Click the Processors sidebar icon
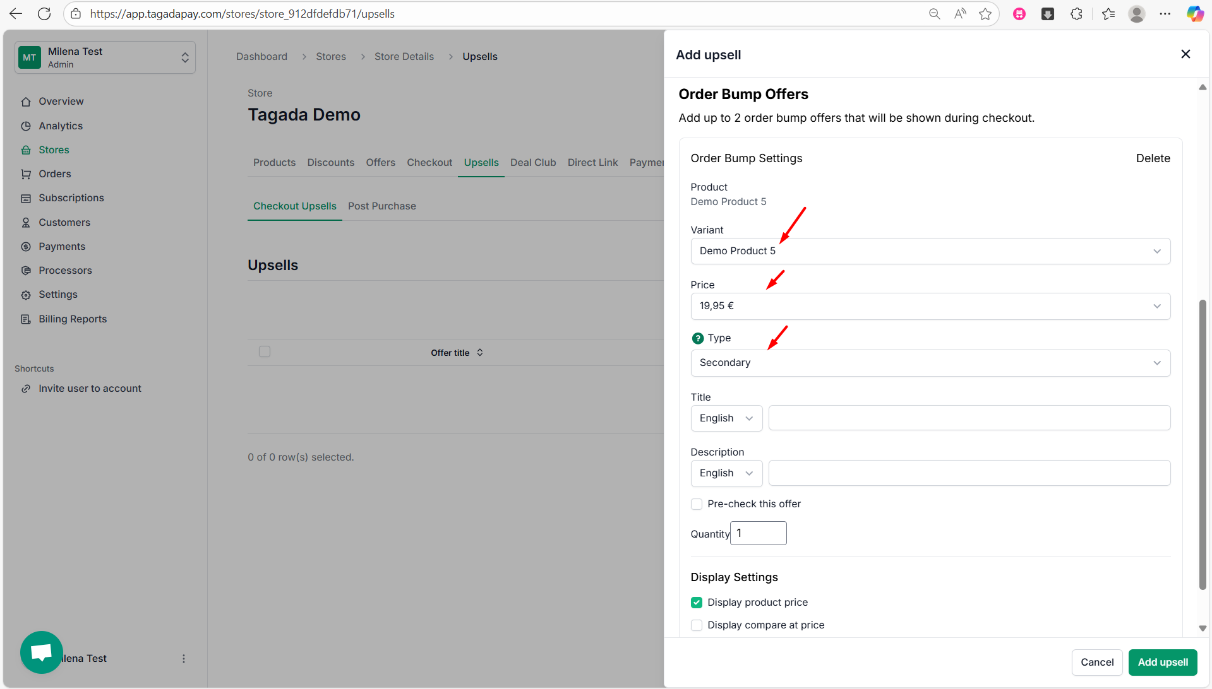1212x689 pixels. coord(26,271)
